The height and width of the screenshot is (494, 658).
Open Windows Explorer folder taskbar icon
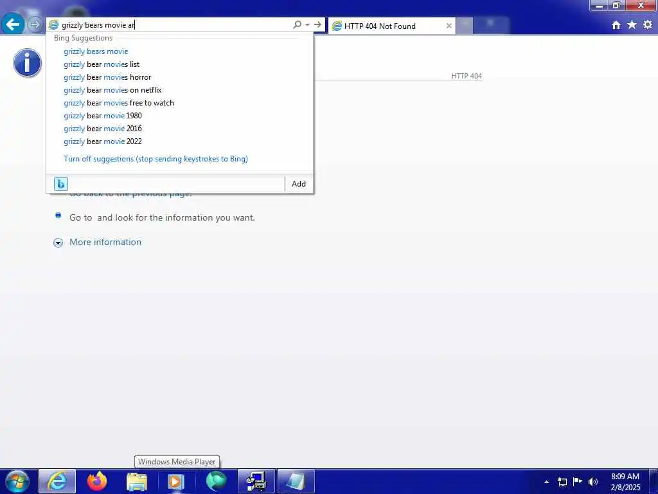tap(137, 481)
